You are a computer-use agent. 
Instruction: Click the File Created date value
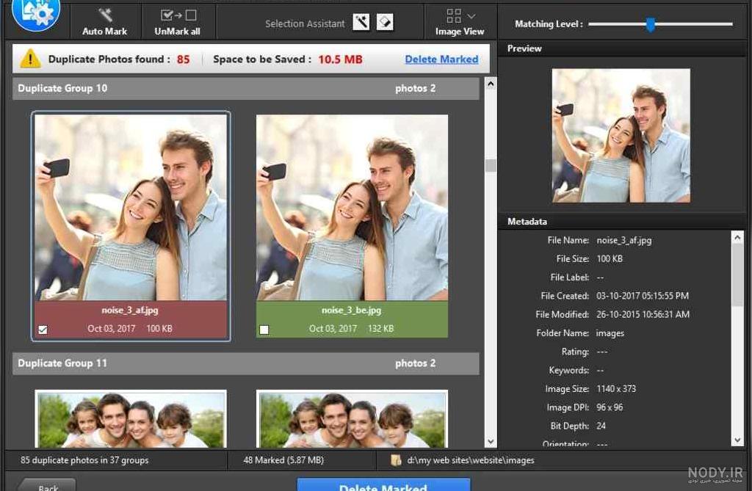point(643,296)
